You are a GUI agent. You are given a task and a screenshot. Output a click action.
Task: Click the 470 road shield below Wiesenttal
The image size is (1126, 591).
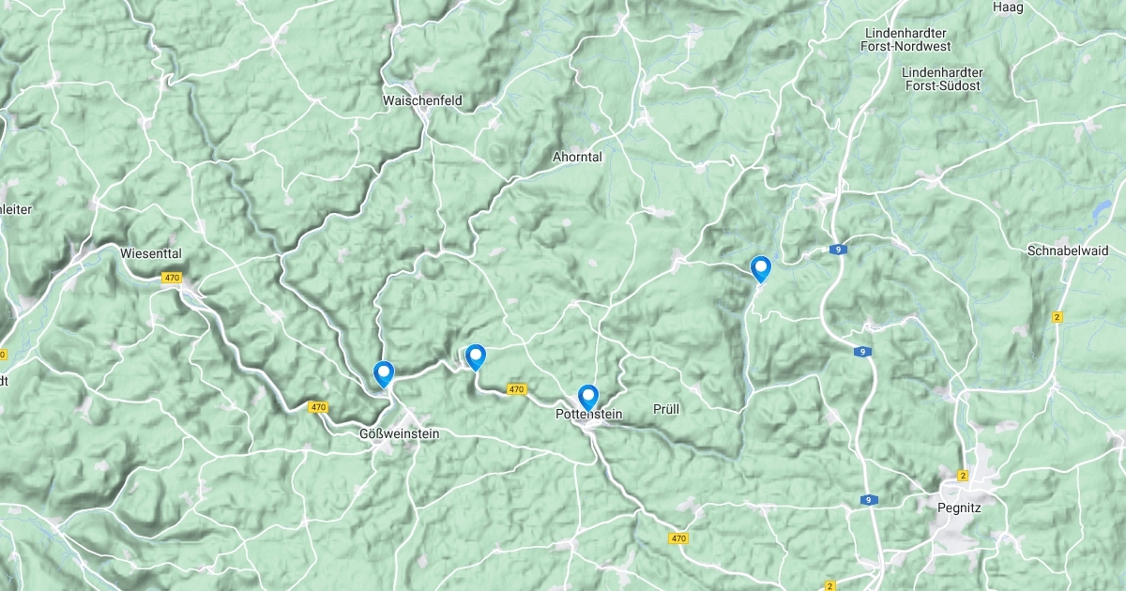pyautogui.click(x=171, y=278)
